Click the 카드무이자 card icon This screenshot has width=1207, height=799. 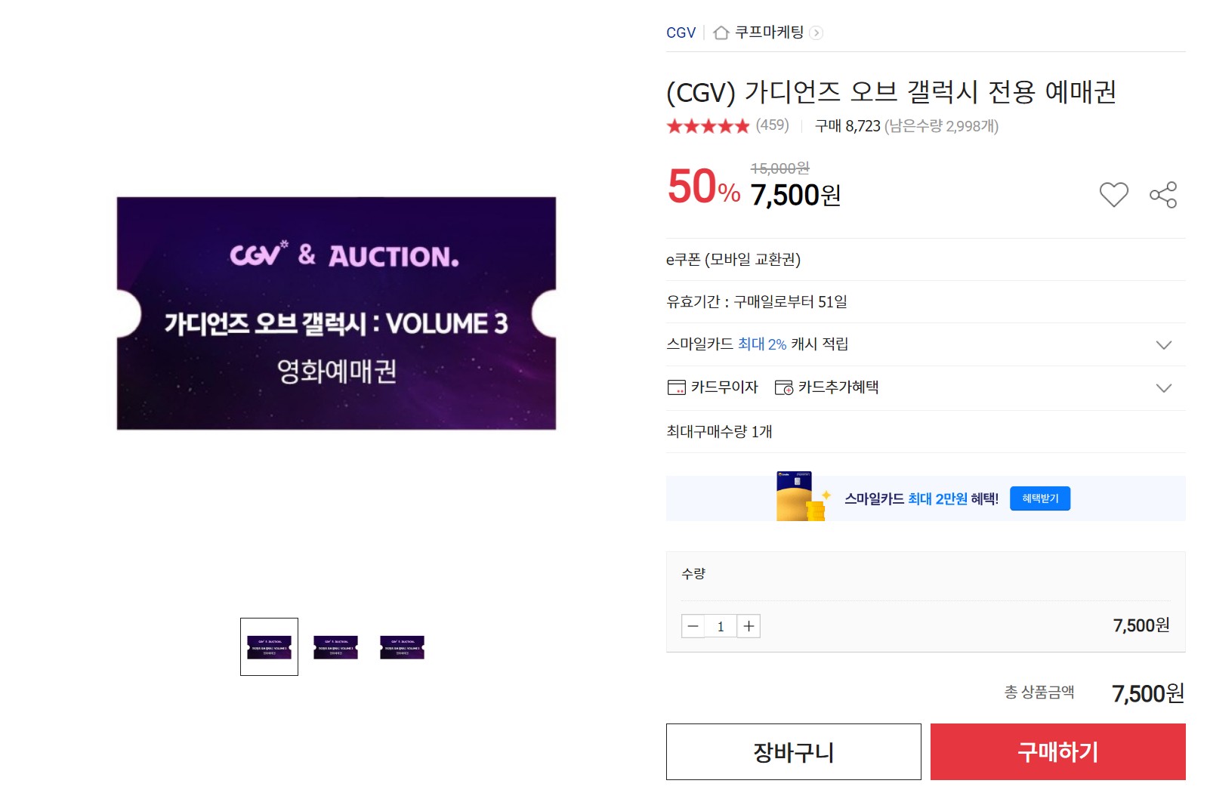coord(676,387)
